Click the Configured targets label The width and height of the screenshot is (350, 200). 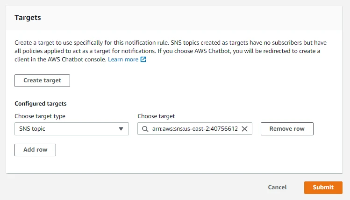[40, 104]
